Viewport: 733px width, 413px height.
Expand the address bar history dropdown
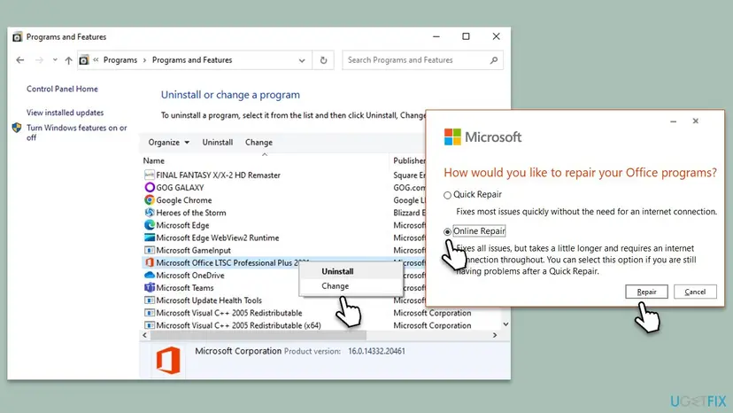302,60
